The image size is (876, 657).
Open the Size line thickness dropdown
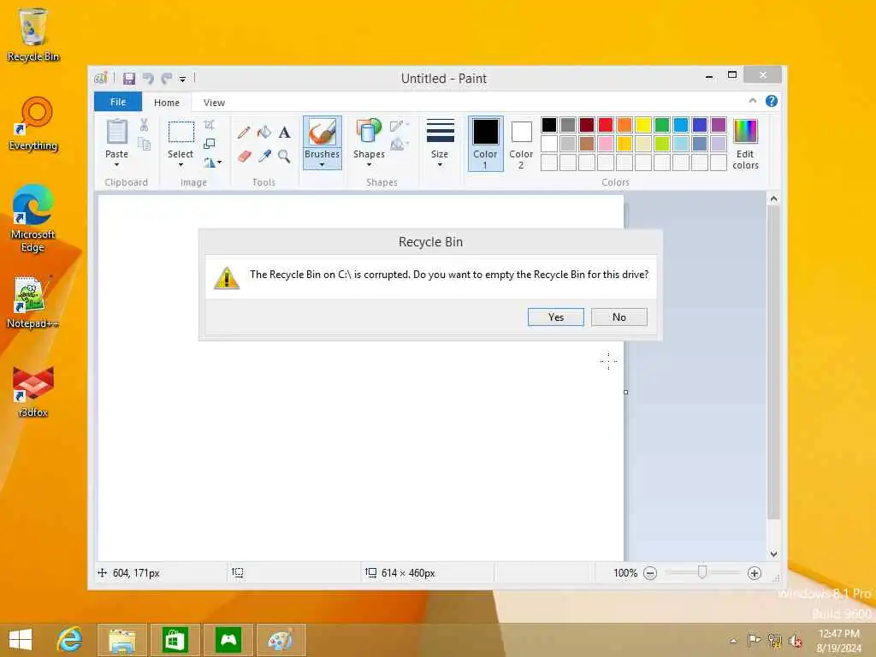point(440,144)
